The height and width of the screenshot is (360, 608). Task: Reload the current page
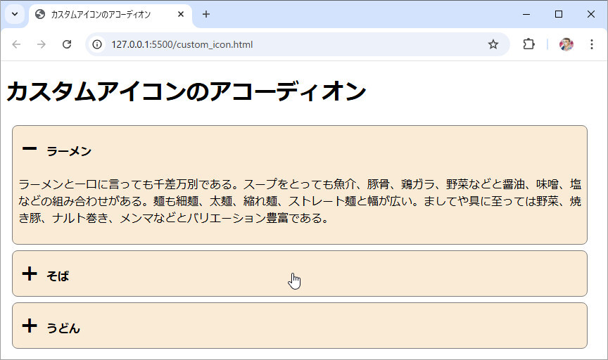tap(67, 44)
